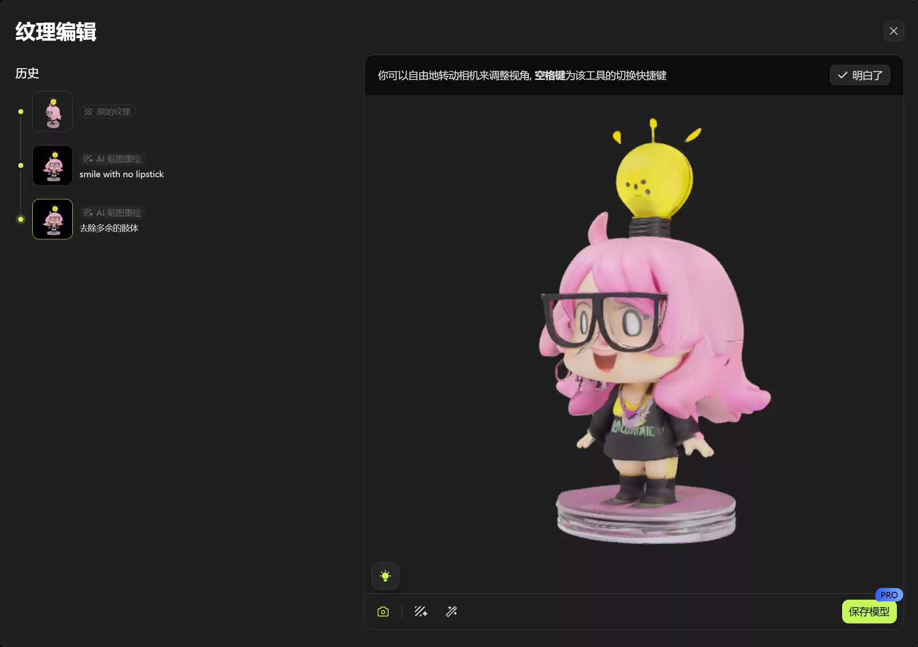Click the second history timeline dot
This screenshot has width=918, height=647.
tap(21, 165)
